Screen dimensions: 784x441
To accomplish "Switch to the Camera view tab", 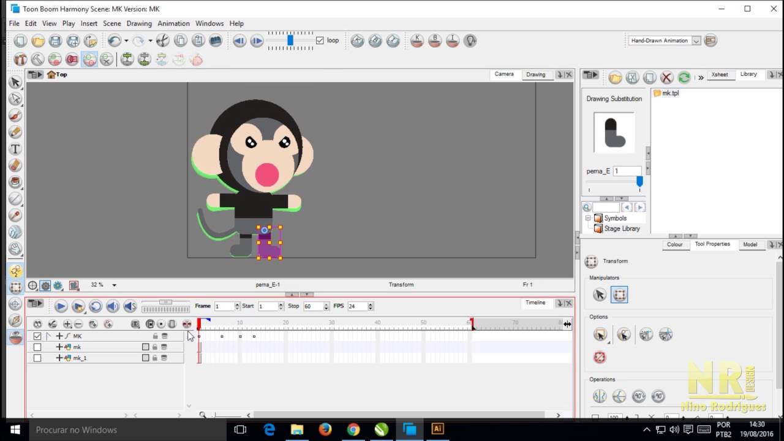I will pos(504,74).
